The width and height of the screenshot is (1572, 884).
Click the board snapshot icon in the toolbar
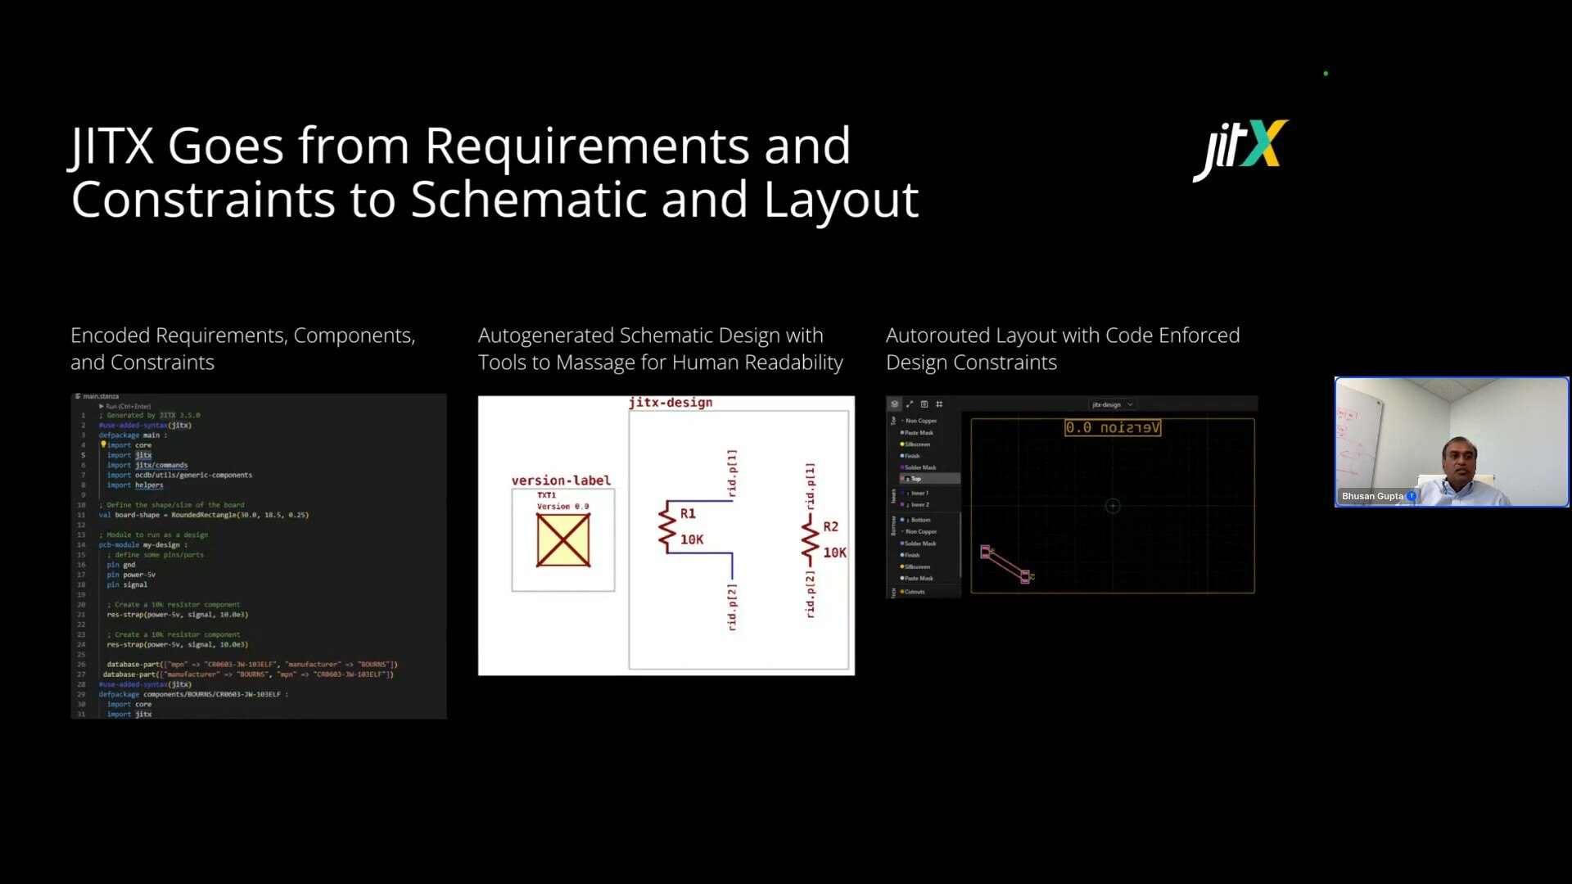click(924, 404)
